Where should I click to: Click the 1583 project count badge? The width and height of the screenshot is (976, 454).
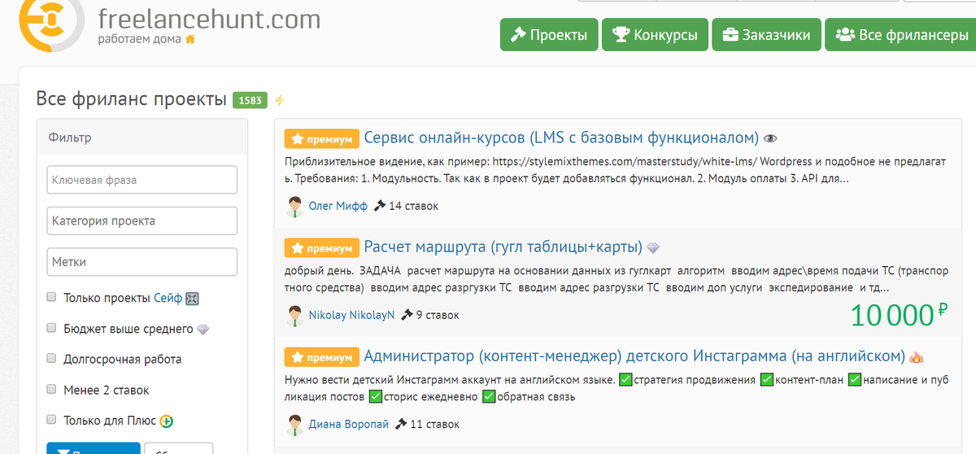point(249,100)
